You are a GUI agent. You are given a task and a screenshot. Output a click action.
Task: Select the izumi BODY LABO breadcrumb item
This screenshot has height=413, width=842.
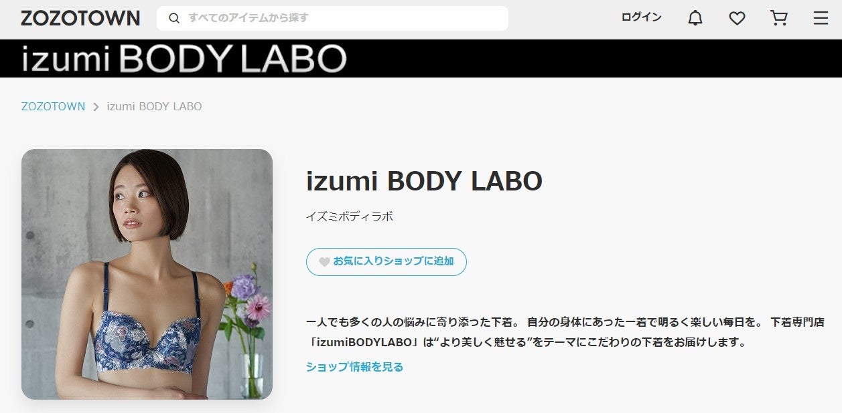pos(154,106)
